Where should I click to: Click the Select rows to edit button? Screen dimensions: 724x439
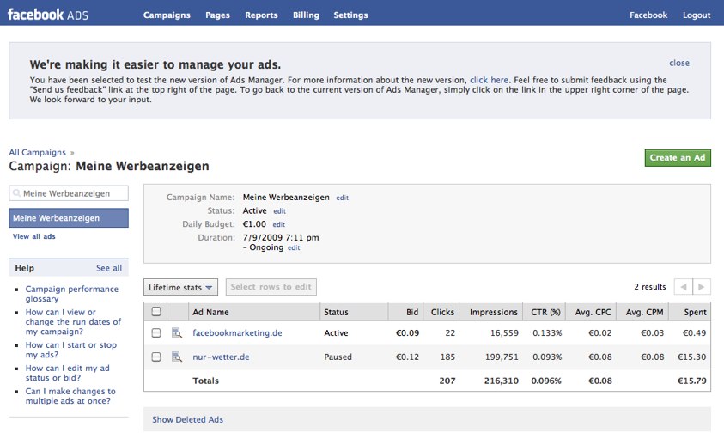271,287
